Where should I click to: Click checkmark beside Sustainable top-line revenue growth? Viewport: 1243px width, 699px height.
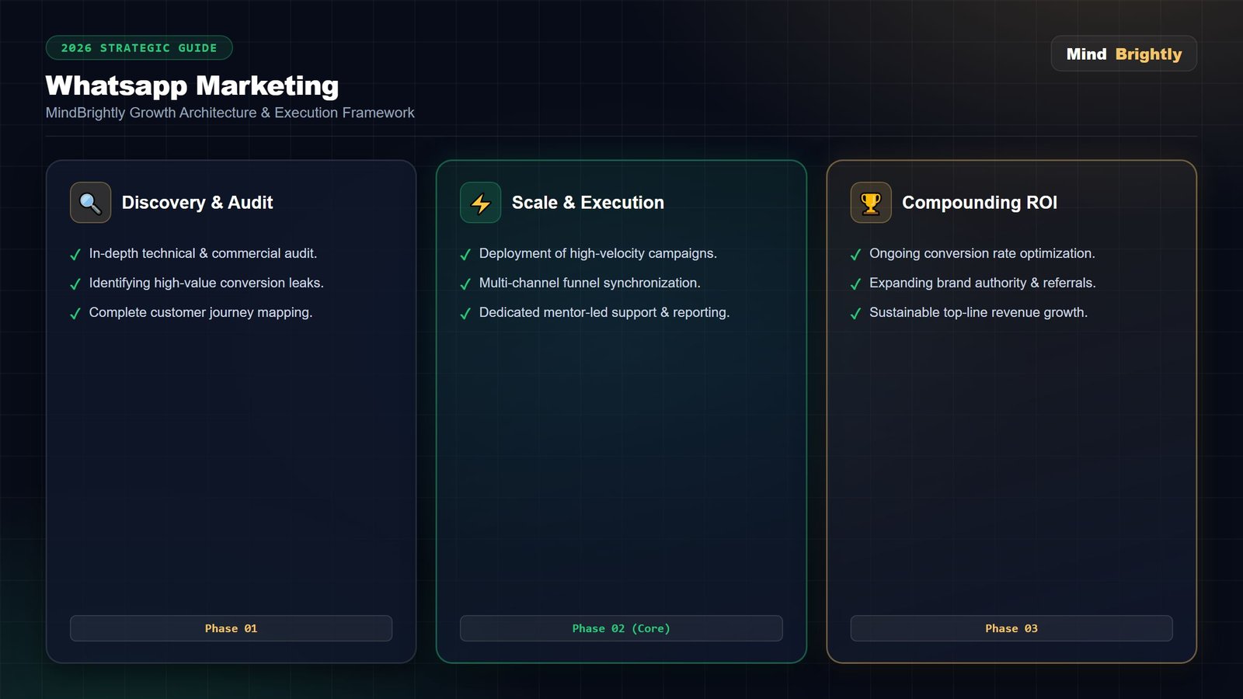click(x=855, y=314)
